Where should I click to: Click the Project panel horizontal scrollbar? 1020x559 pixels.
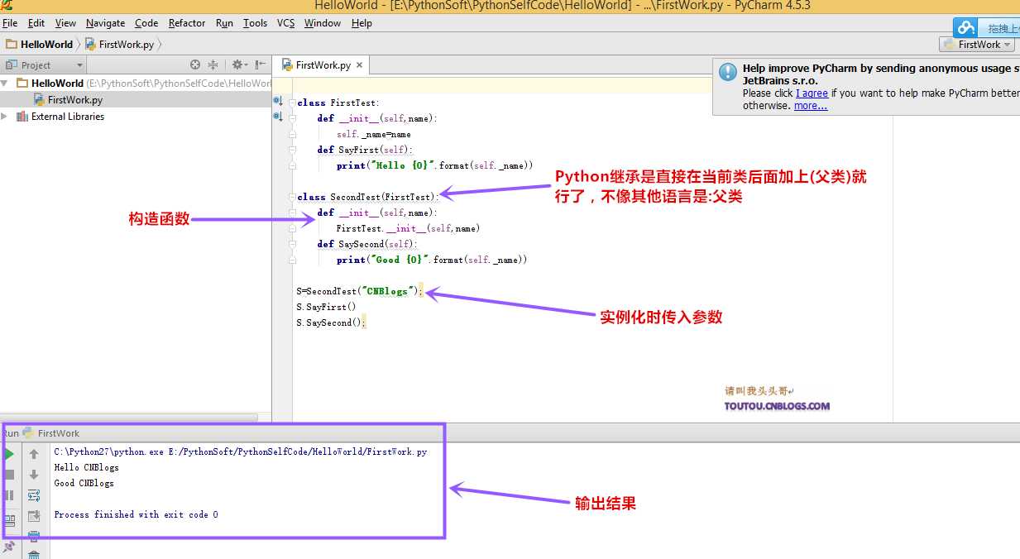point(130,418)
